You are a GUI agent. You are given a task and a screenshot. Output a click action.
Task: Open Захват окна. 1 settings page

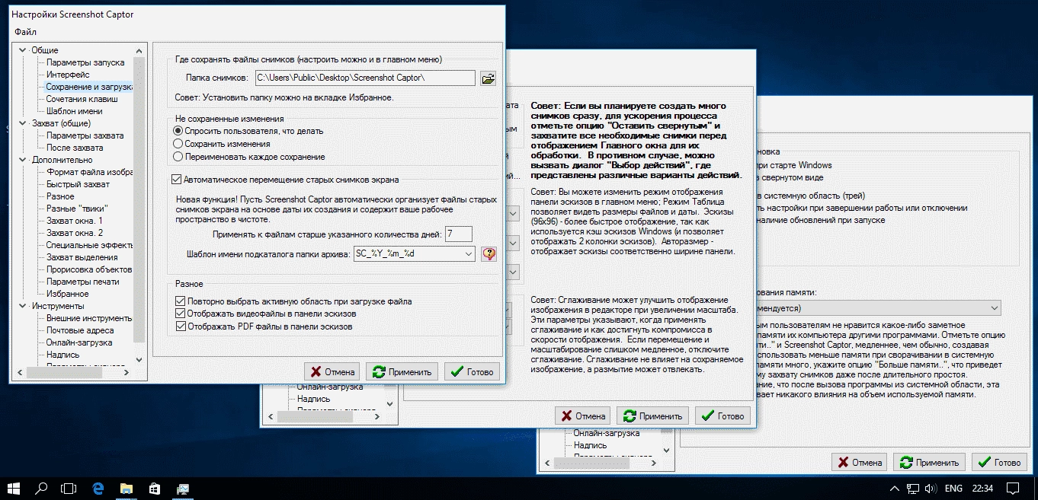(x=74, y=221)
